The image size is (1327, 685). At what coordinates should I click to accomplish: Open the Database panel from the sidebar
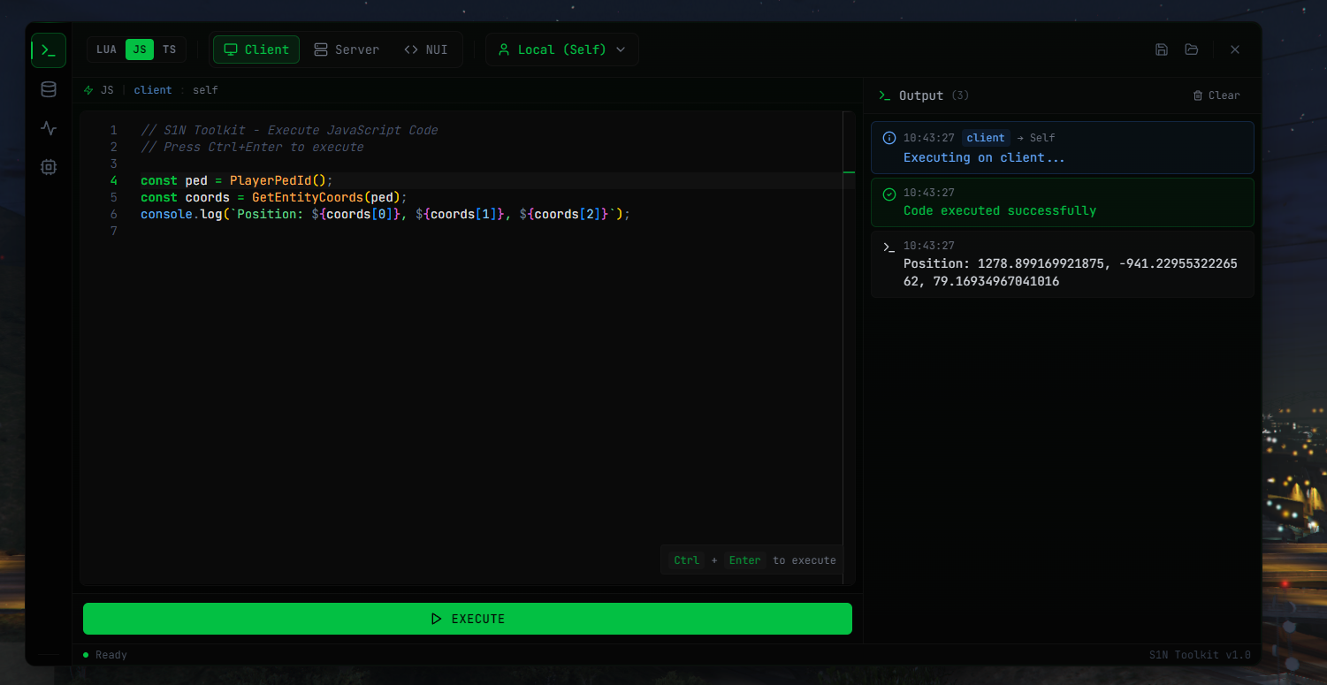(x=49, y=89)
